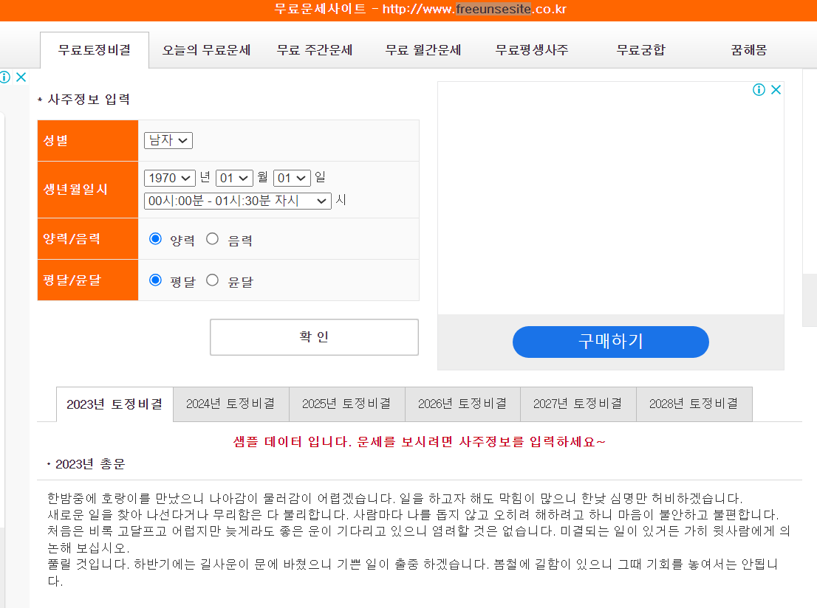Open the 꿈해몽 section
Image resolution: width=817 pixels, height=608 pixels.
pyautogui.click(x=748, y=50)
